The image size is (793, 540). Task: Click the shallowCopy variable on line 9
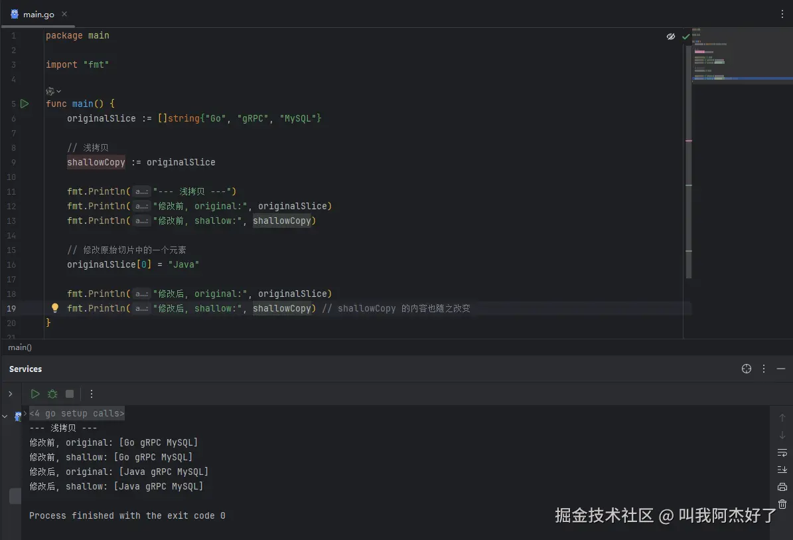(96, 162)
